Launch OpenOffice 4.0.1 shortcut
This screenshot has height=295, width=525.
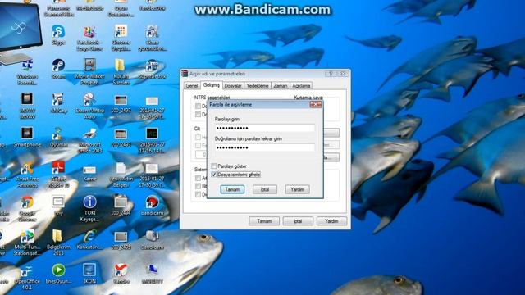tap(27, 277)
